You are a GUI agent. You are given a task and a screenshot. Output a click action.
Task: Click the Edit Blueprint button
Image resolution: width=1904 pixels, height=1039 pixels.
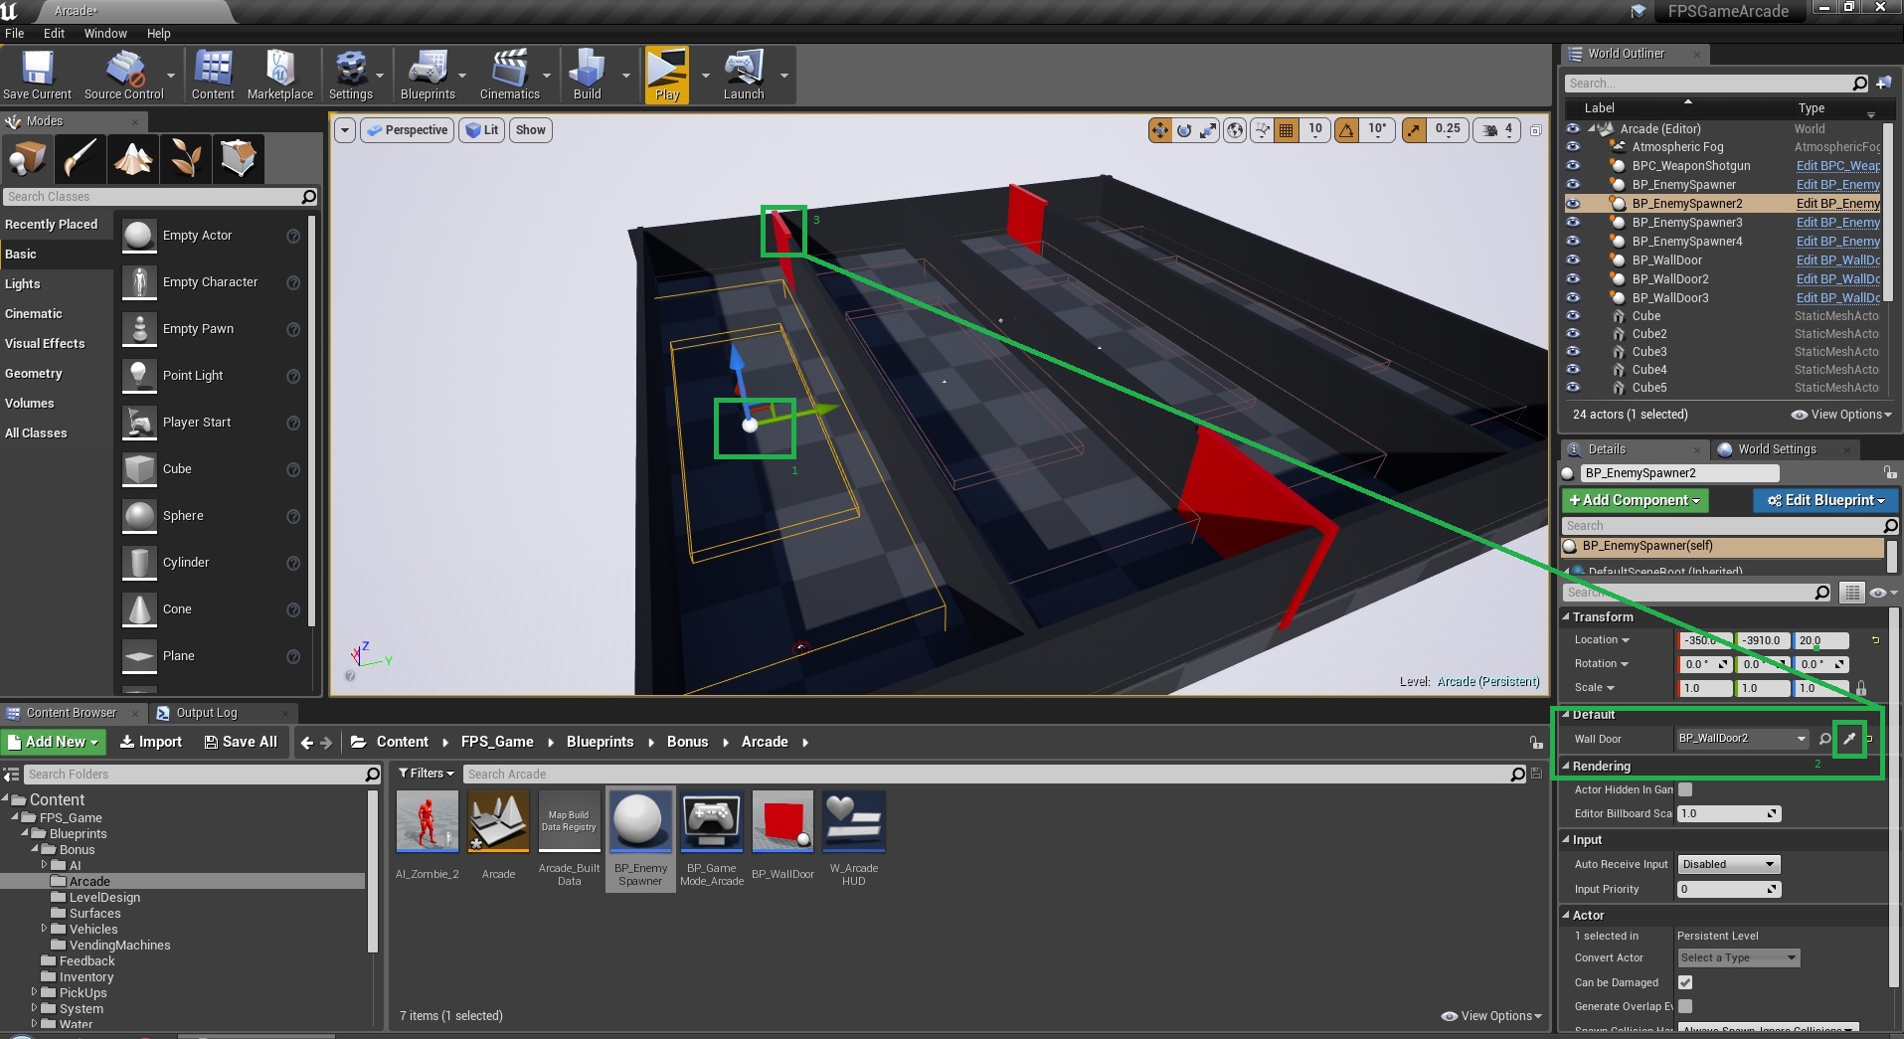[1824, 500]
